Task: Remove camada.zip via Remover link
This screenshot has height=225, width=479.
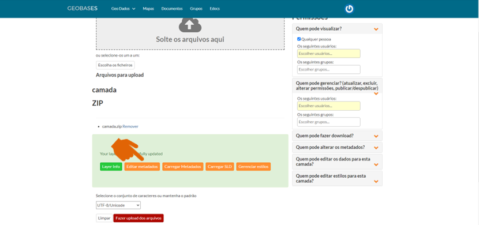Action: point(130,126)
